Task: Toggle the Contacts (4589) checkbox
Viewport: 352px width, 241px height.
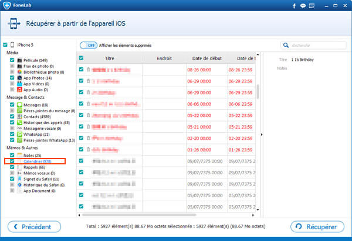Action: pyautogui.click(x=12, y=116)
